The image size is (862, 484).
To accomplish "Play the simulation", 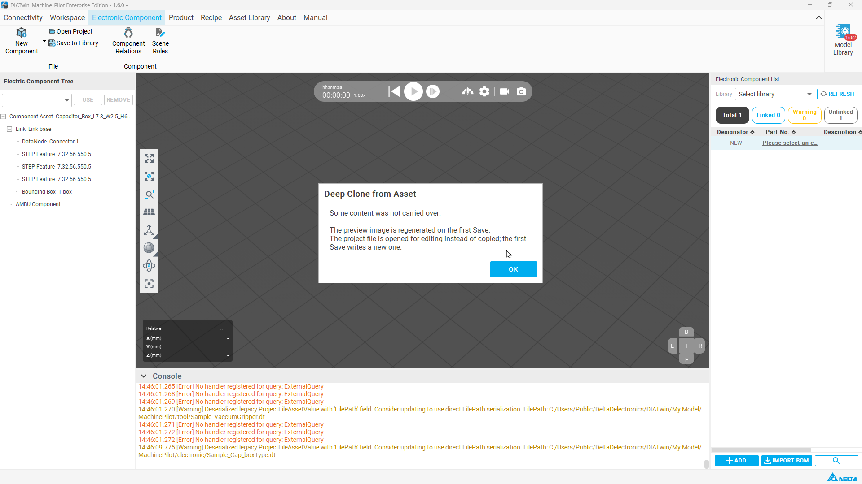I will (x=413, y=91).
